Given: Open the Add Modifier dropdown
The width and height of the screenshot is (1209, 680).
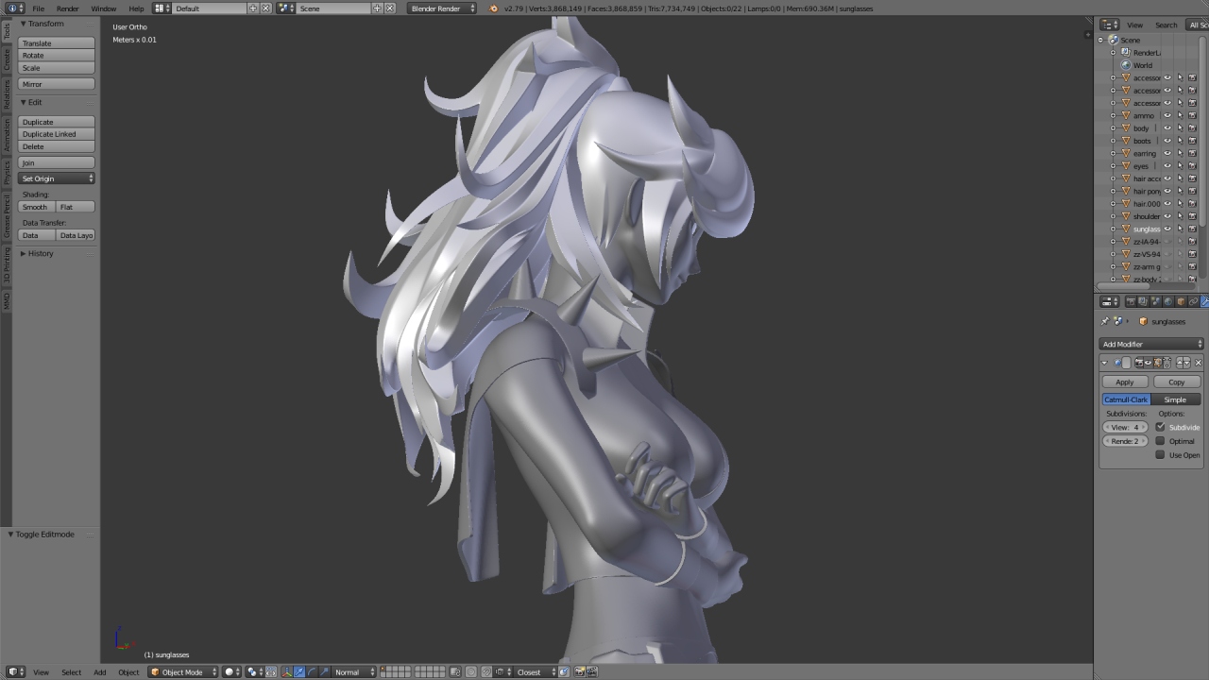Looking at the screenshot, I should click(x=1151, y=344).
